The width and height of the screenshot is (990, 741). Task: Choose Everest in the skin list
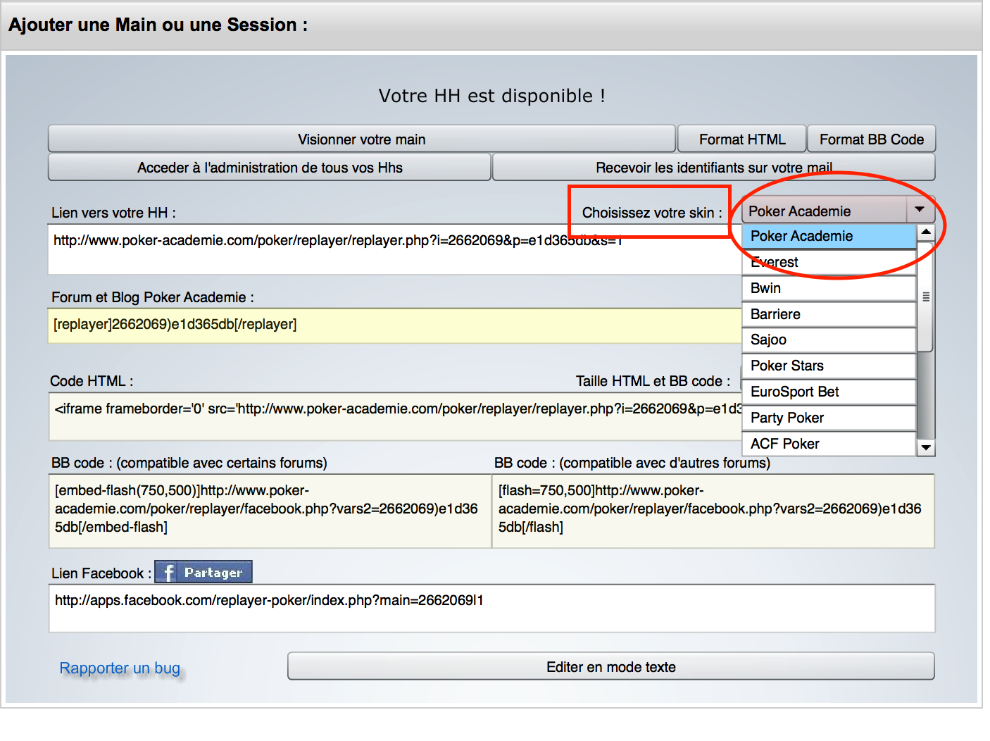(829, 262)
